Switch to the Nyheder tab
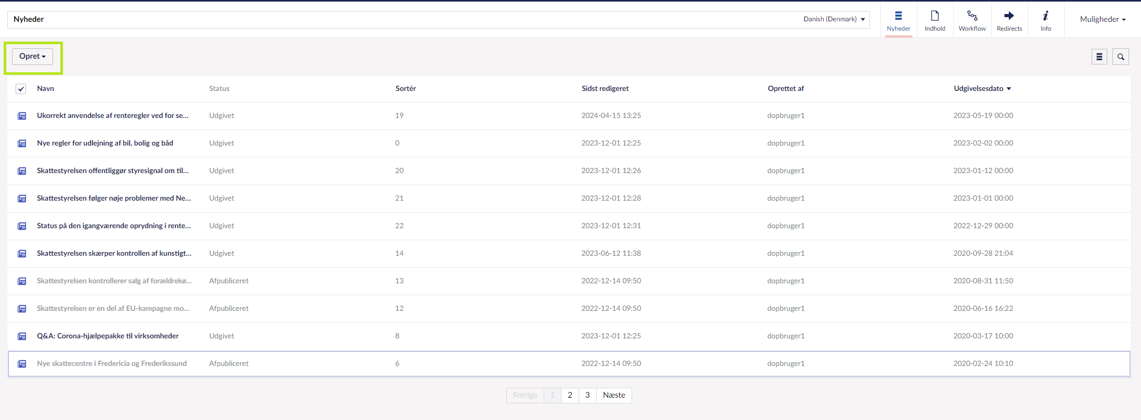The width and height of the screenshot is (1141, 420). coord(899,20)
